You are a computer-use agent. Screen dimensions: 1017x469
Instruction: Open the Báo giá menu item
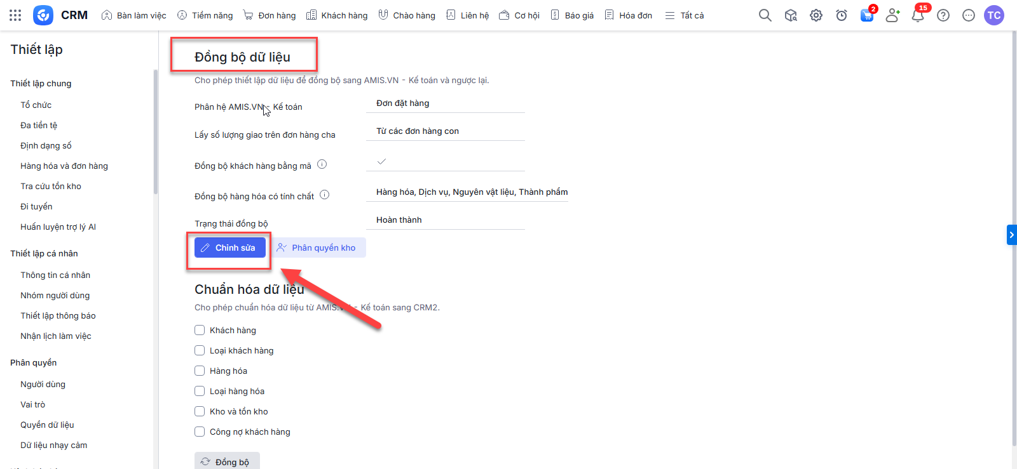pos(572,15)
